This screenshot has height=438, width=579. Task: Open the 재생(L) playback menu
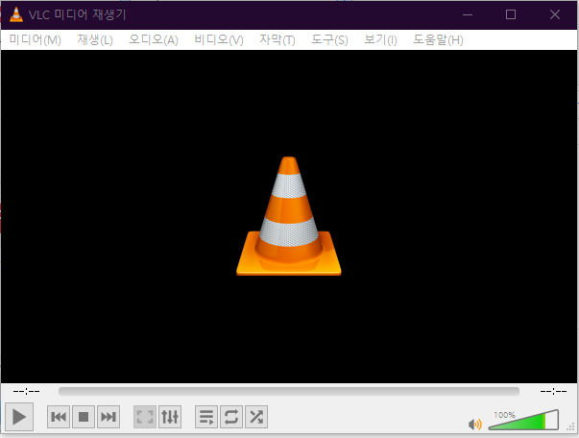(x=95, y=39)
